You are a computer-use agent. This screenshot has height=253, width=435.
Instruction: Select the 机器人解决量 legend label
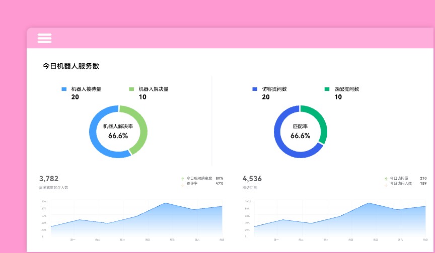[154, 89]
